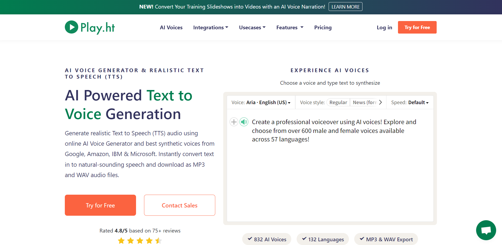Select the News voice style

[364, 102]
